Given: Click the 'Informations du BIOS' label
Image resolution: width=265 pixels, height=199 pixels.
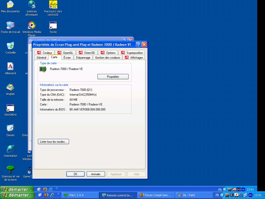Looking at the screenshot, I should [53, 110].
